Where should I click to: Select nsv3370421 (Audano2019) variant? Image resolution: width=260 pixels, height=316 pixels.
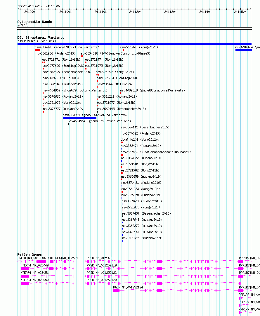(x=141, y=183)
